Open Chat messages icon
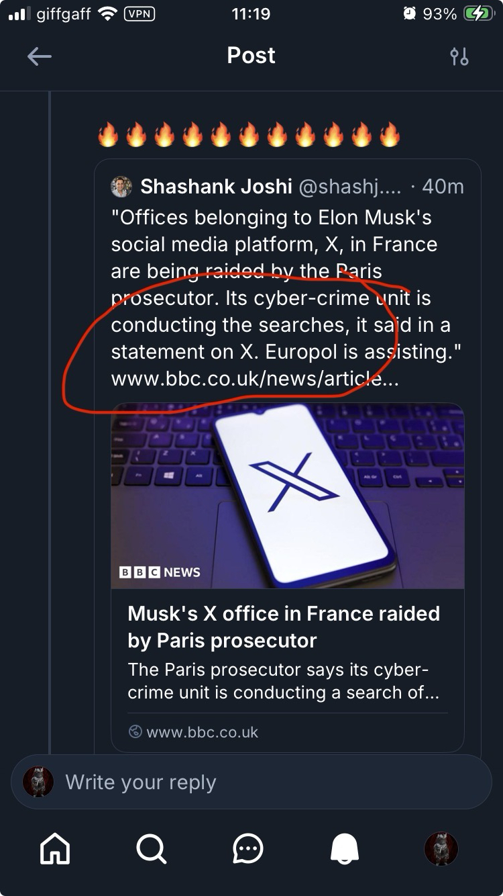Image resolution: width=503 pixels, height=896 pixels. pos(248,849)
